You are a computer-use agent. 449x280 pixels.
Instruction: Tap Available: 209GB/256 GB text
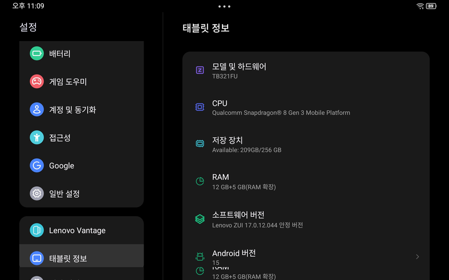(x=247, y=150)
